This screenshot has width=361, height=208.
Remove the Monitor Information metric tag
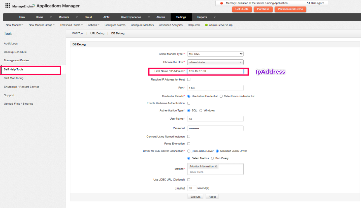click(x=216, y=166)
